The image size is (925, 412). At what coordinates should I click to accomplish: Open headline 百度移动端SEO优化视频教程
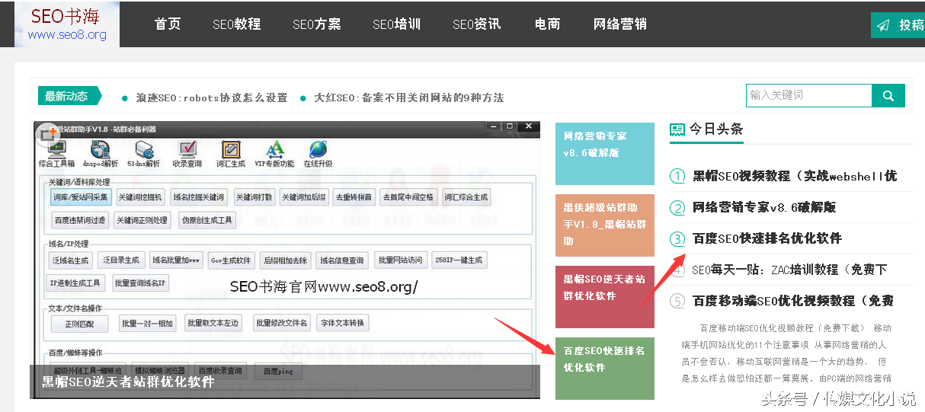[x=793, y=301]
